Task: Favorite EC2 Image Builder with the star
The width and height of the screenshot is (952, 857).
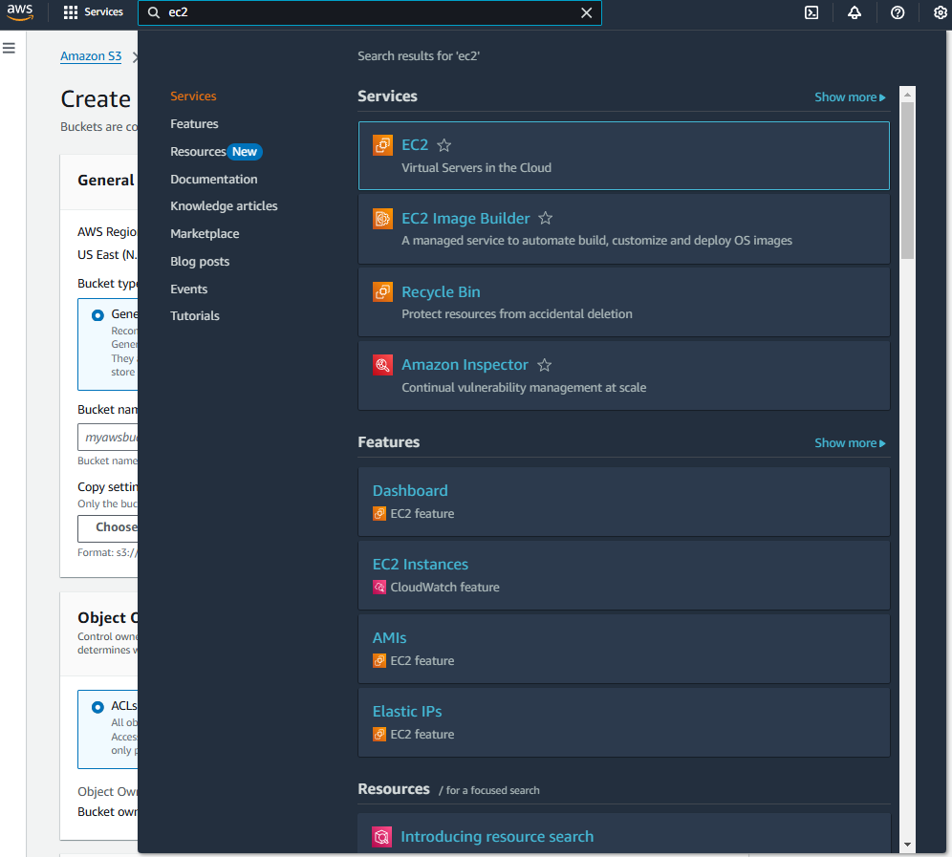Action: point(545,218)
